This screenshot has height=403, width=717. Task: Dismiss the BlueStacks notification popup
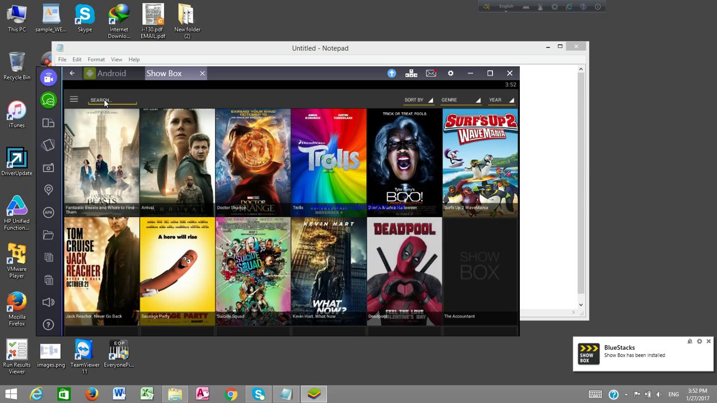(709, 341)
